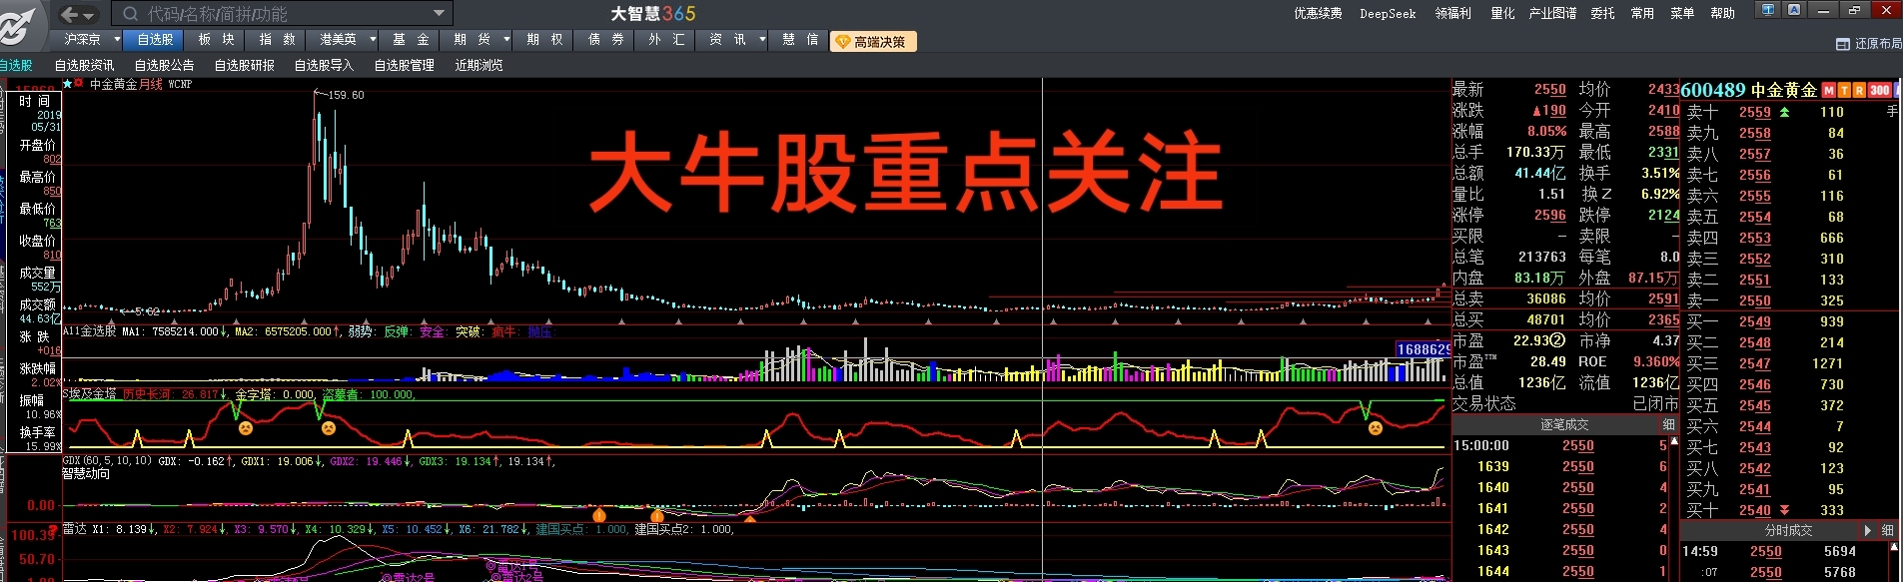Click the red 300 badge beside 中金黄金
Screen dimensions: 1903x582
point(1880,90)
